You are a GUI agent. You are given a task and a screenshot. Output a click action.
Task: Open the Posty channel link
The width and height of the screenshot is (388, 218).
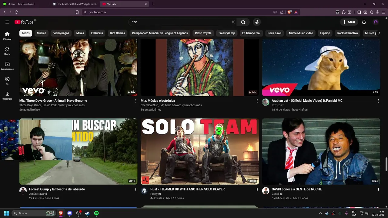154,194
